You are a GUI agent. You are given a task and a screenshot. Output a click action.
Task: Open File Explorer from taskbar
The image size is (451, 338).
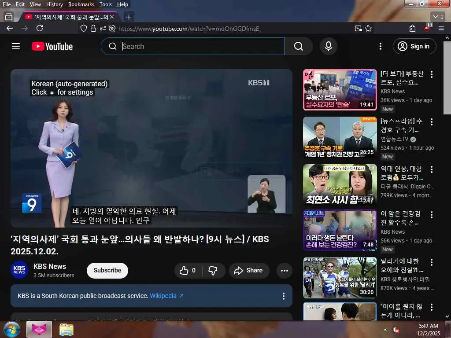(67, 329)
